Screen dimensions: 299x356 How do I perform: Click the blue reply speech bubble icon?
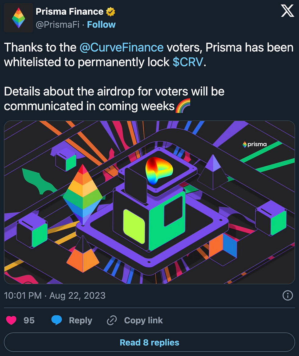[x=56, y=320]
